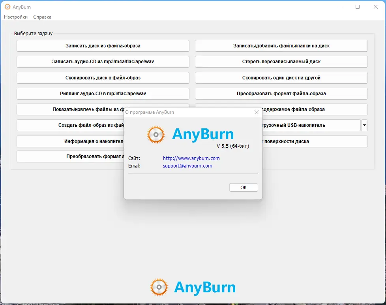Click the 'содержимое файла-образа' button
The width and height of the screenshot is (386, 305).
coord(315,109)
